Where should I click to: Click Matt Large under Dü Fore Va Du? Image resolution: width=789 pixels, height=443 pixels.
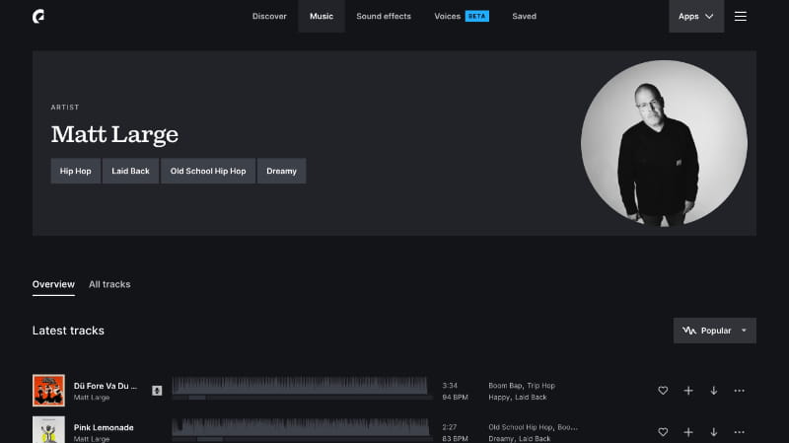point(92,398)
